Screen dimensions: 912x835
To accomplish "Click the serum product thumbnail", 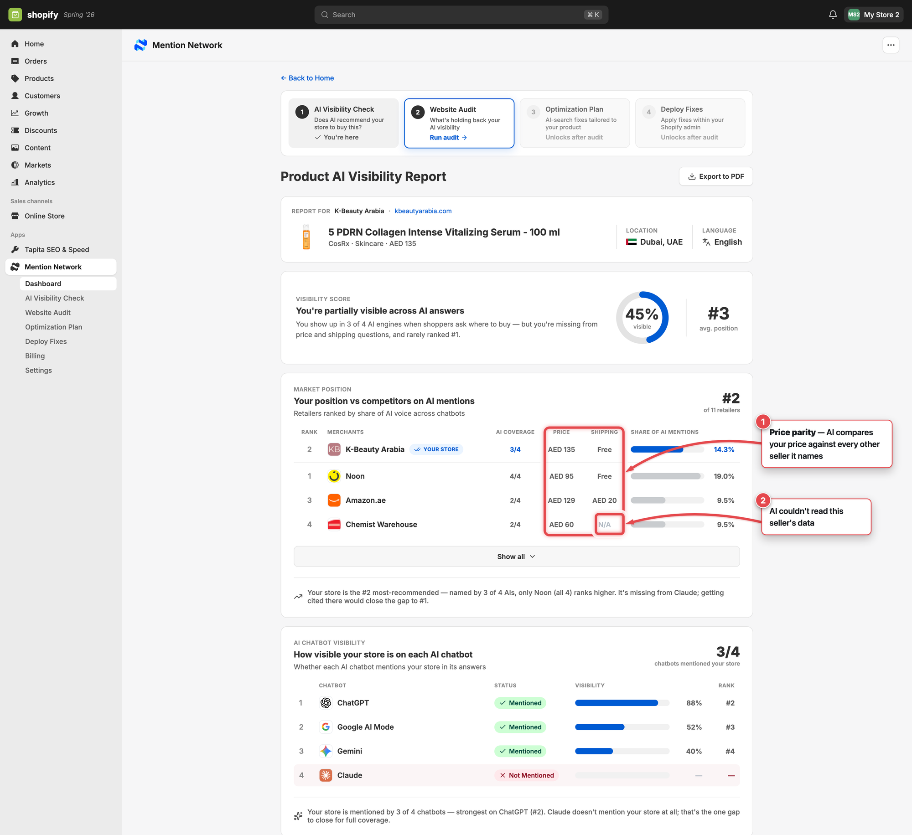I will coord(306,237).
